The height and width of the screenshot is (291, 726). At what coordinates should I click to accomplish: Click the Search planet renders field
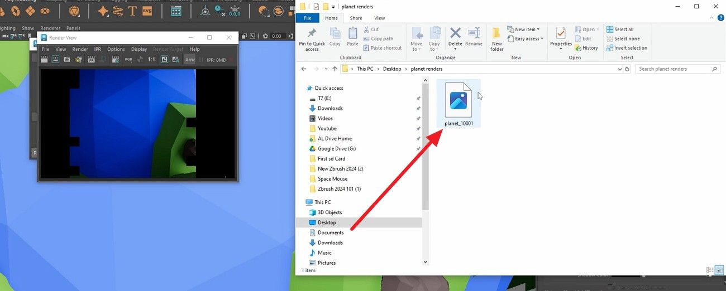[x=674, y=69]
